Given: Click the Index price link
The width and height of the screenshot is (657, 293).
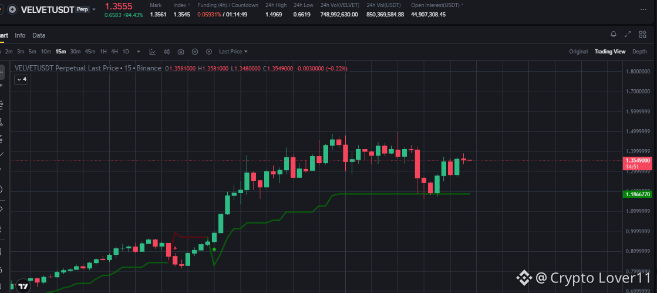Looking at the screenshot, I should (181, 5).
